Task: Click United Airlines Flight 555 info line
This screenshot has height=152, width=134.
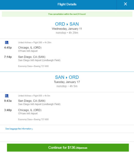Action: 34,96
